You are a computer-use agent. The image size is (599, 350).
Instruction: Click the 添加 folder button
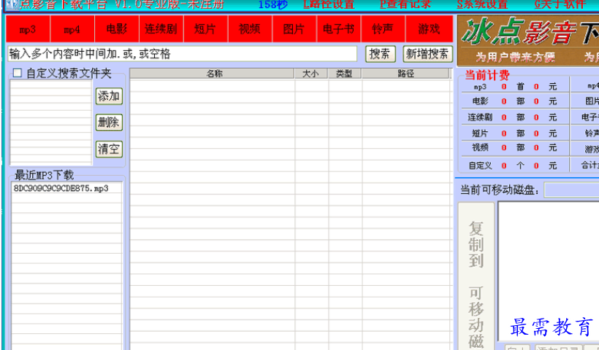109,96
